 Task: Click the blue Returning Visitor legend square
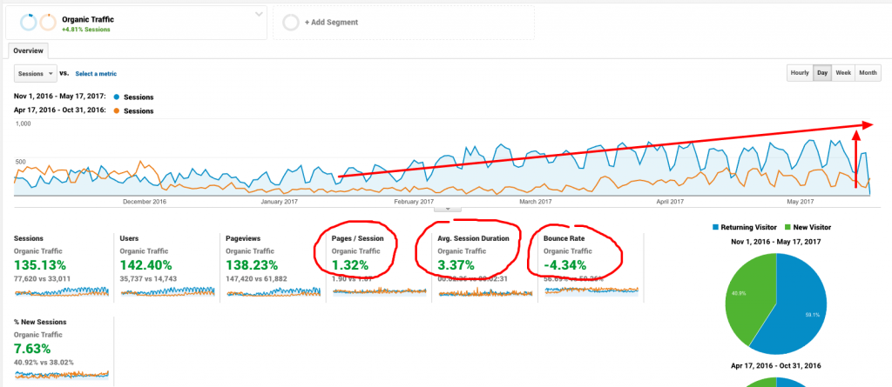tap(715, 227)
